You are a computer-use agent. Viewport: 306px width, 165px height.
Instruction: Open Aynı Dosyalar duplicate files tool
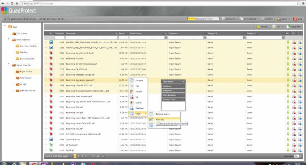(248, 19)
